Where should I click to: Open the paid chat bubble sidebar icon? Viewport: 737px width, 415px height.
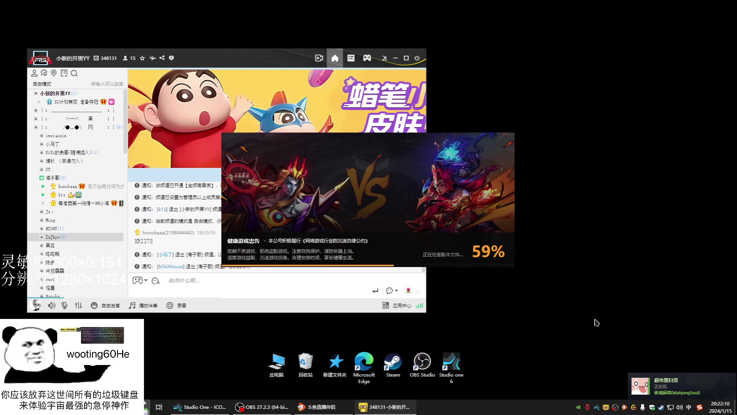(44, 73)
